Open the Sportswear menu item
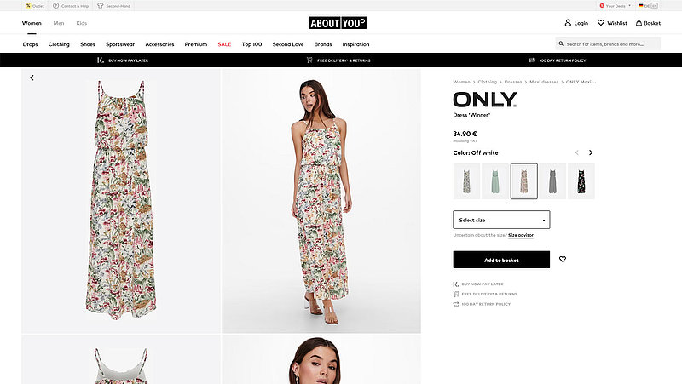 tap(120, 43)
